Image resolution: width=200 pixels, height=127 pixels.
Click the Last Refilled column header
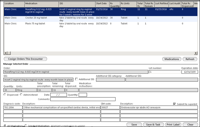coord(162,5)
